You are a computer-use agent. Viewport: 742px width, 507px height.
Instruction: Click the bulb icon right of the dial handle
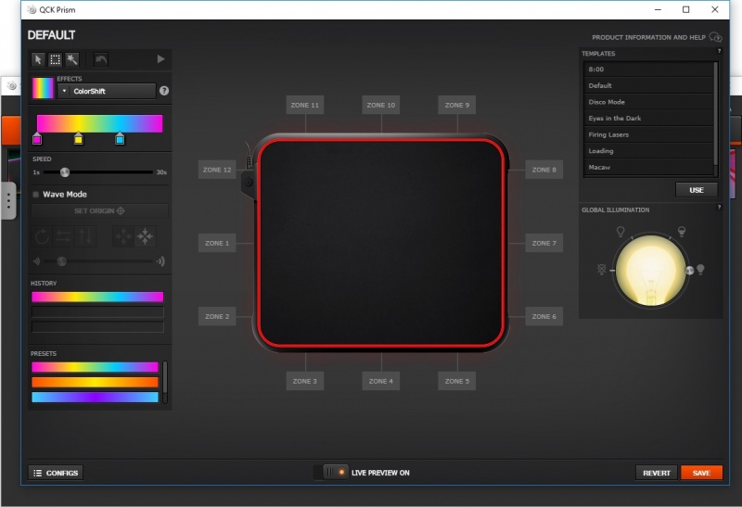[x=701, y=270]
